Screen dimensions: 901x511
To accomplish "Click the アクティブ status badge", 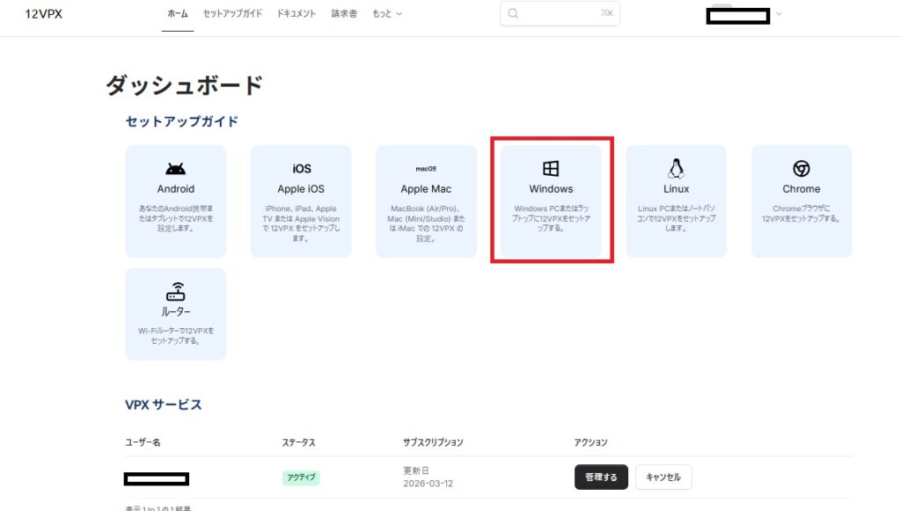I will click(301, 478).
